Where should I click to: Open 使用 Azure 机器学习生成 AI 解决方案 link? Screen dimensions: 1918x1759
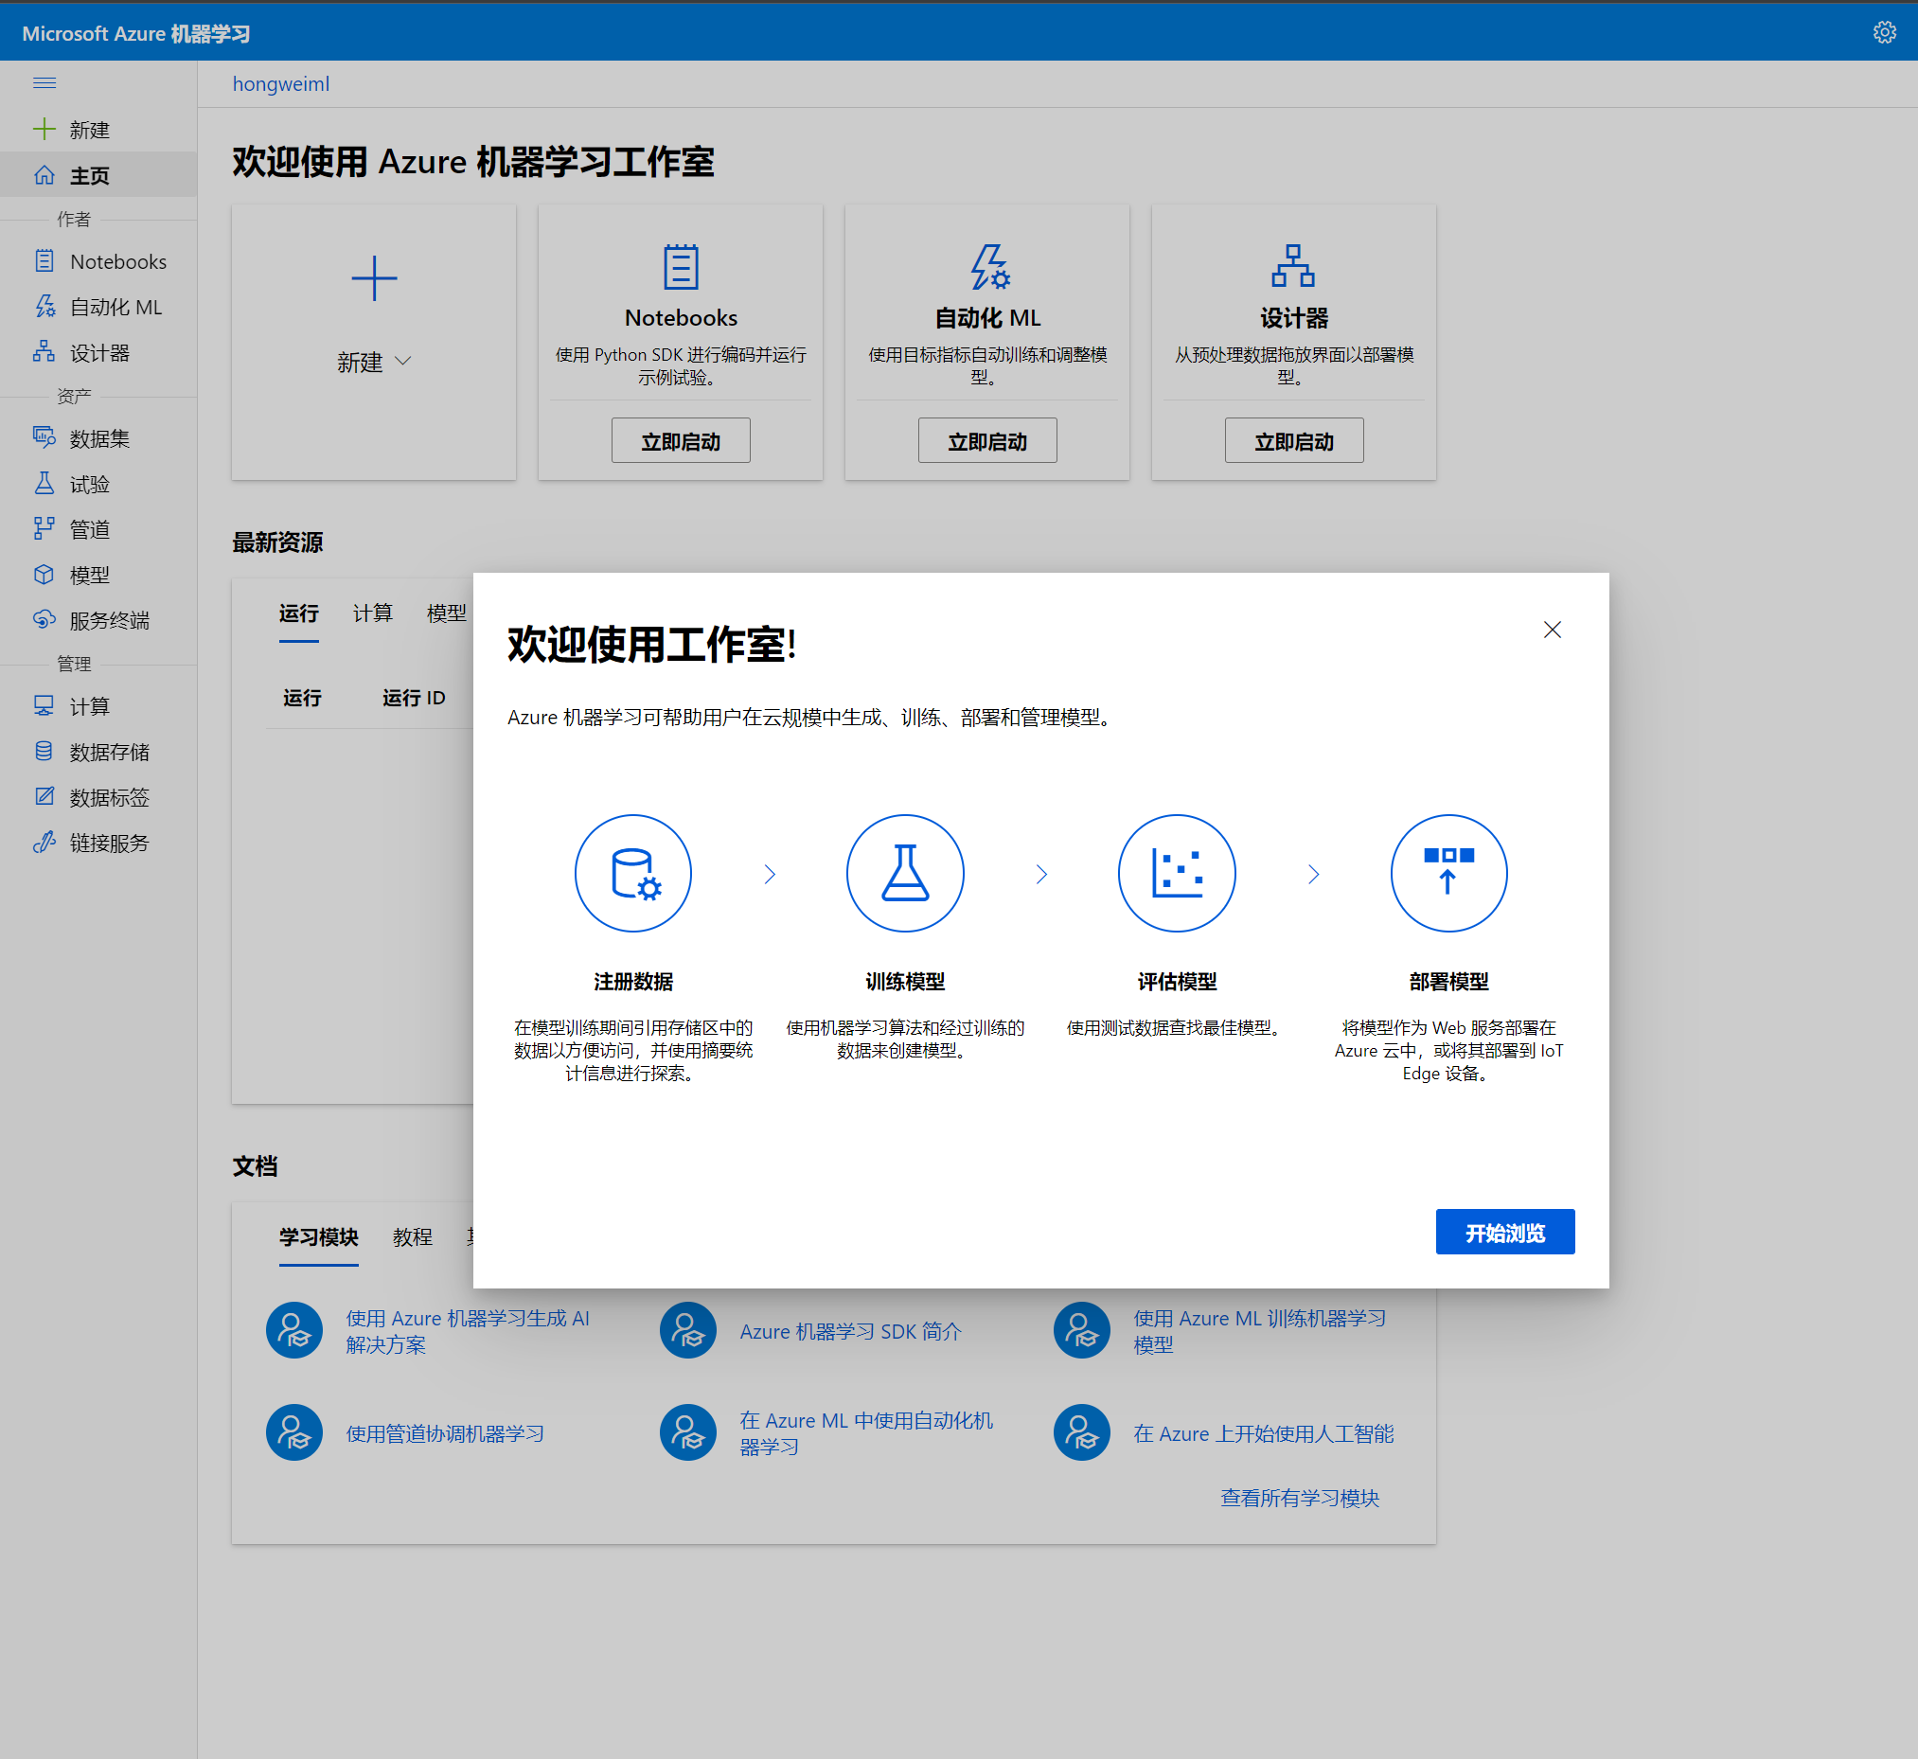468,1331
